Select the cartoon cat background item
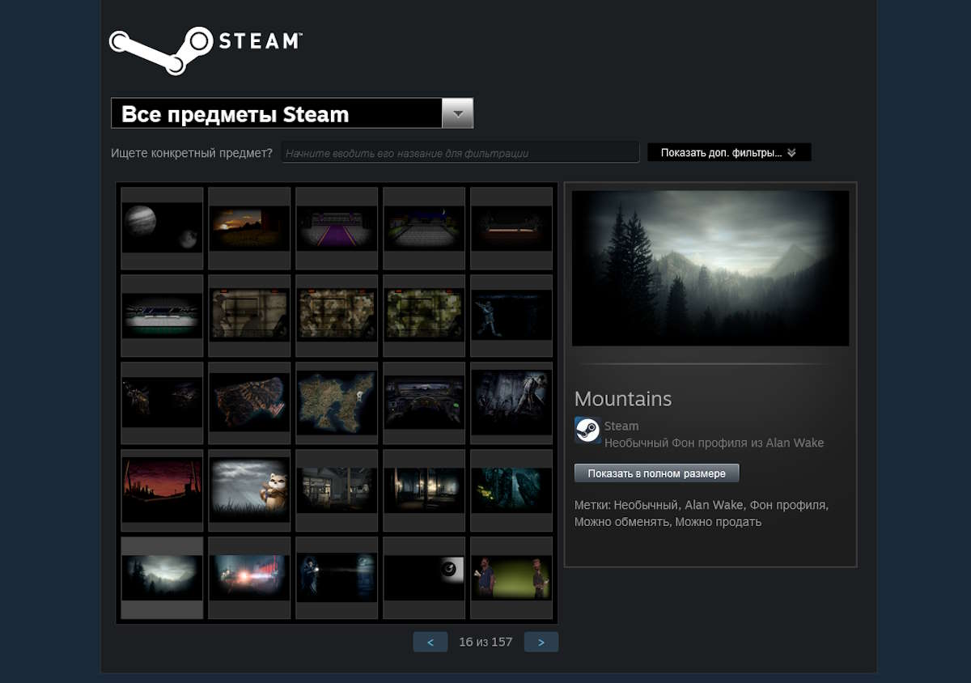971x683 pixels. (249, 490)
